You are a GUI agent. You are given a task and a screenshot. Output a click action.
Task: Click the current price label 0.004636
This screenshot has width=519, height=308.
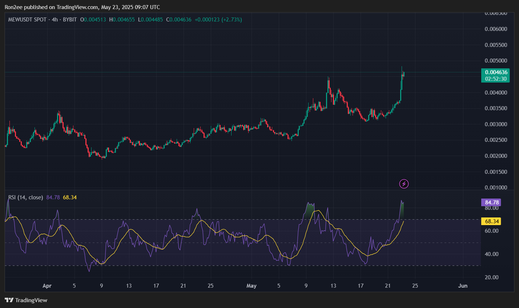(x=496, y=72)
